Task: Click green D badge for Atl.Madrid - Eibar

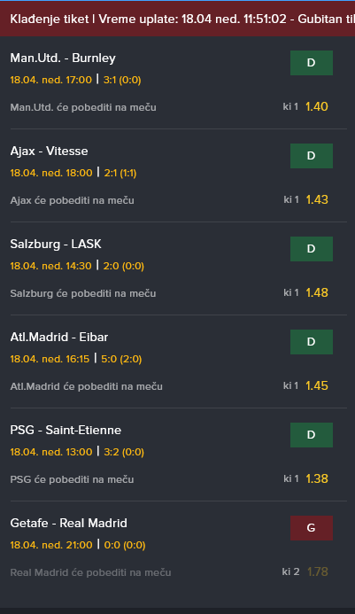Action: [311, 342]
